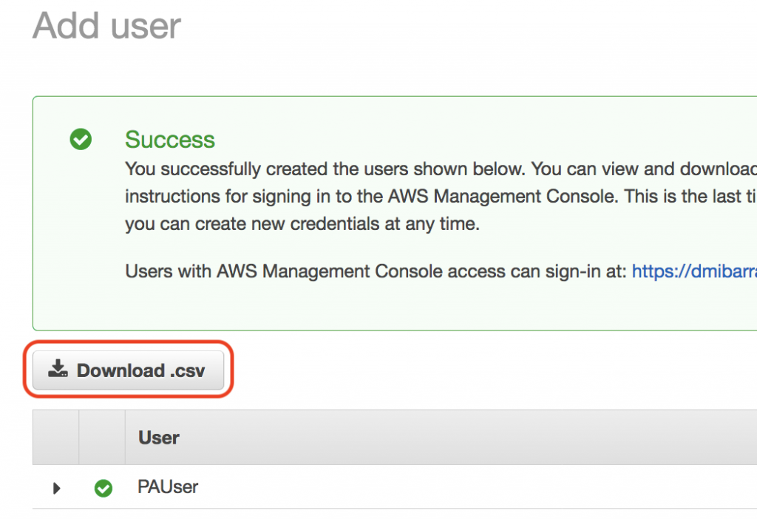Click the User column header
This screenshot has height=519, width=757.
(x=159, y=438)
